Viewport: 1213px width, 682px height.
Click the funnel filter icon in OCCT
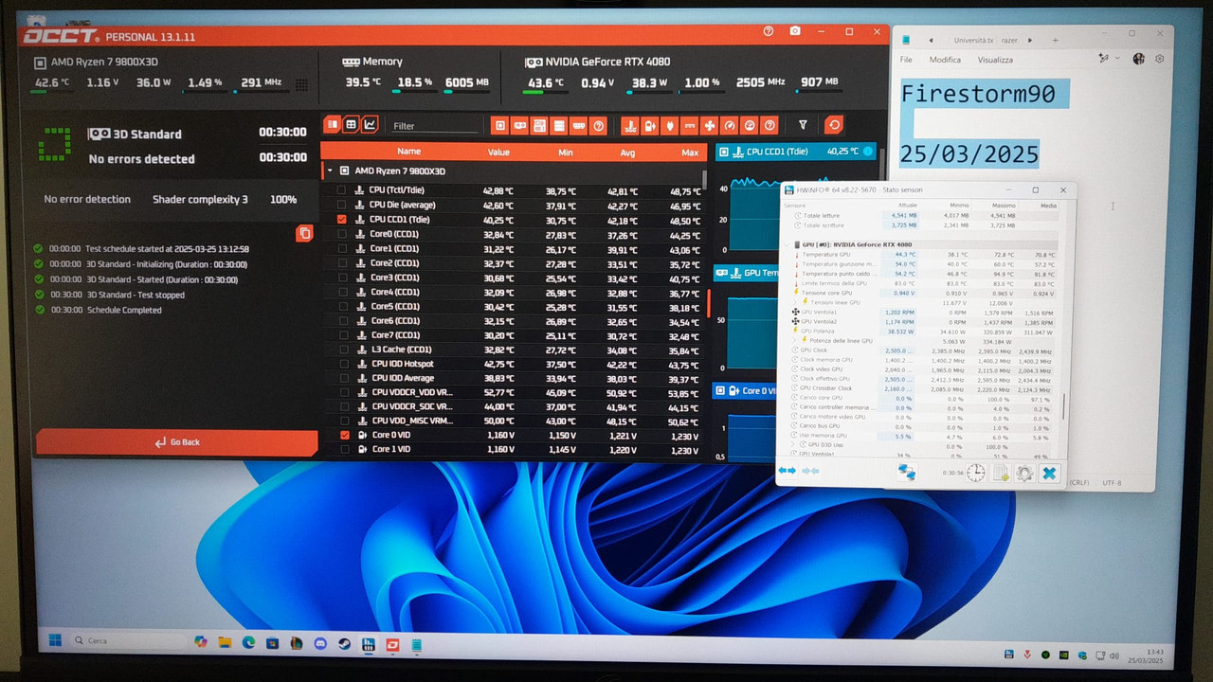pyautogui.click(x=803, y=125)
